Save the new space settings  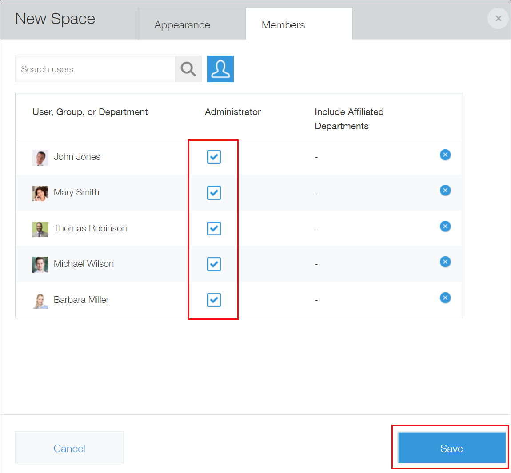click(x=451, y=448)
